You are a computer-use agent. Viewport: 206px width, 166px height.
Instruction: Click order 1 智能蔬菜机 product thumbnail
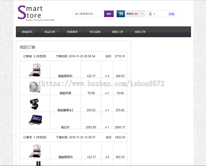point(35,151)
